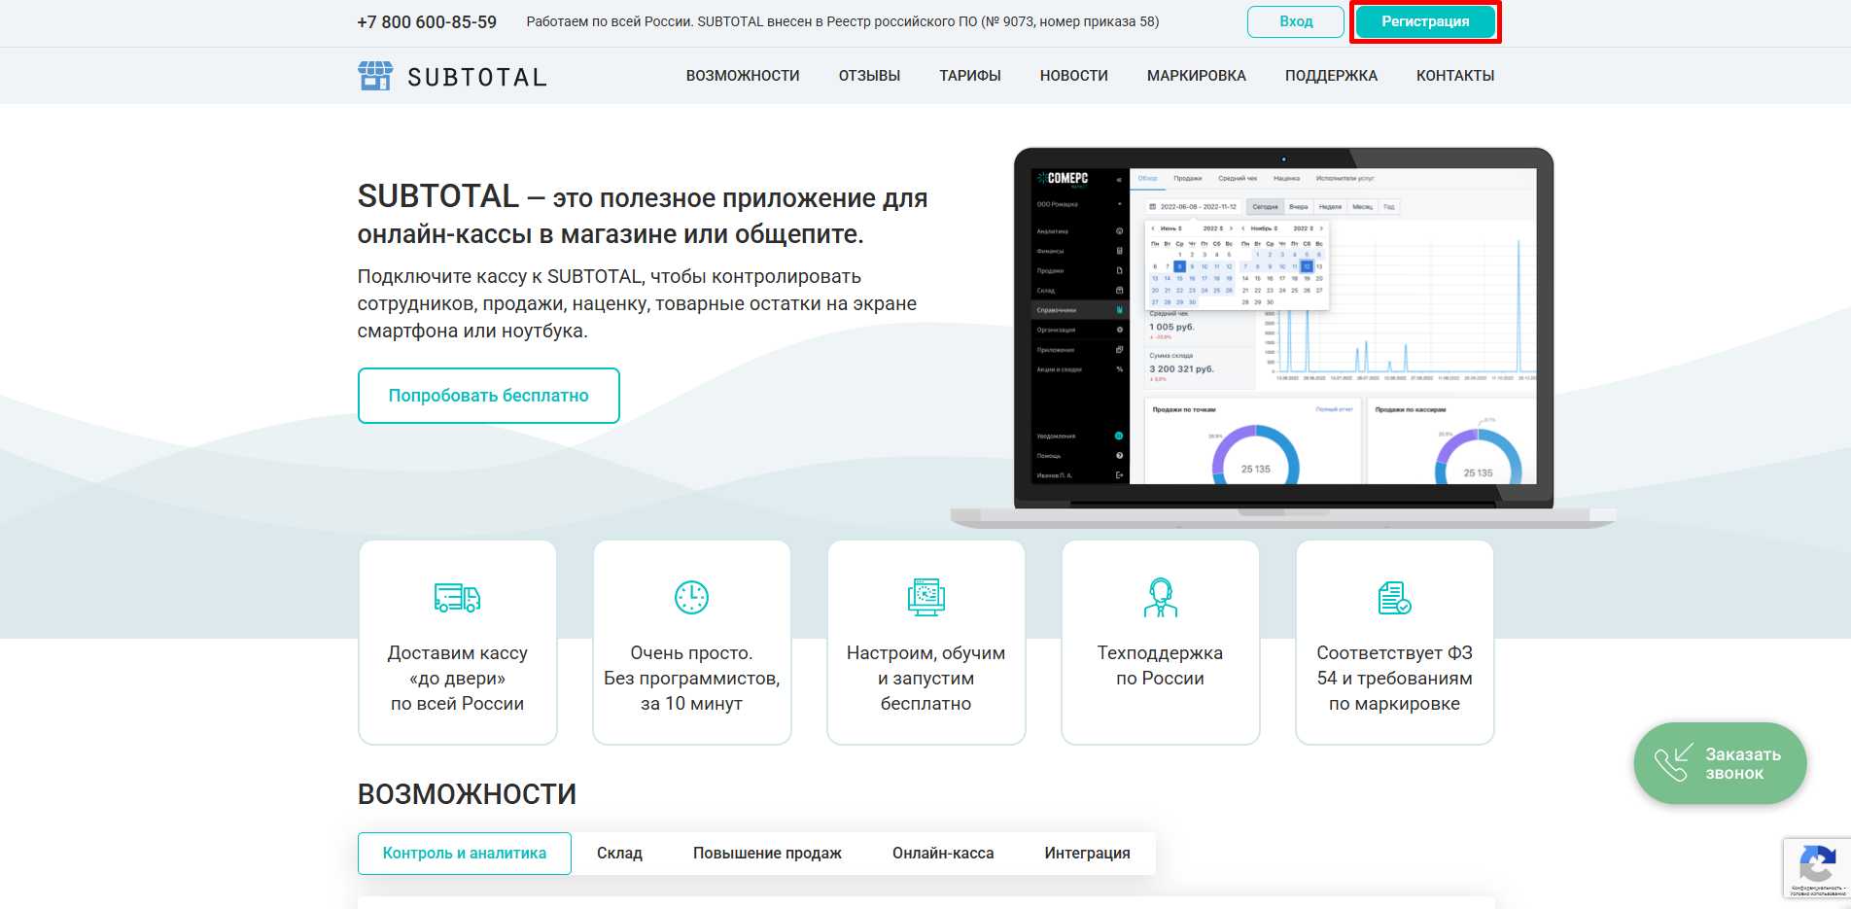The image size is (1851, 909).
Task: Switch to Повышение продаж tab
Action: (x=767, y=854)
